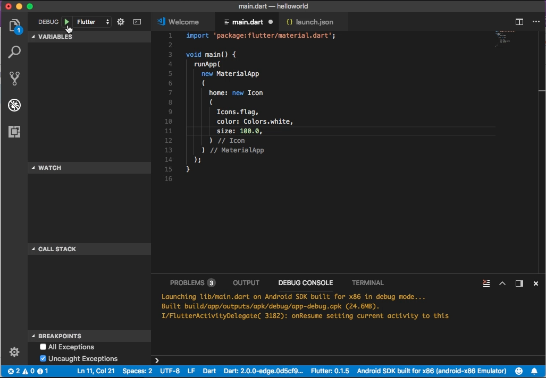Image resolution: width=546 pixels, height=378 pixels.
Task: Click line number 16 in gutter
Action: tap(169, 179)
